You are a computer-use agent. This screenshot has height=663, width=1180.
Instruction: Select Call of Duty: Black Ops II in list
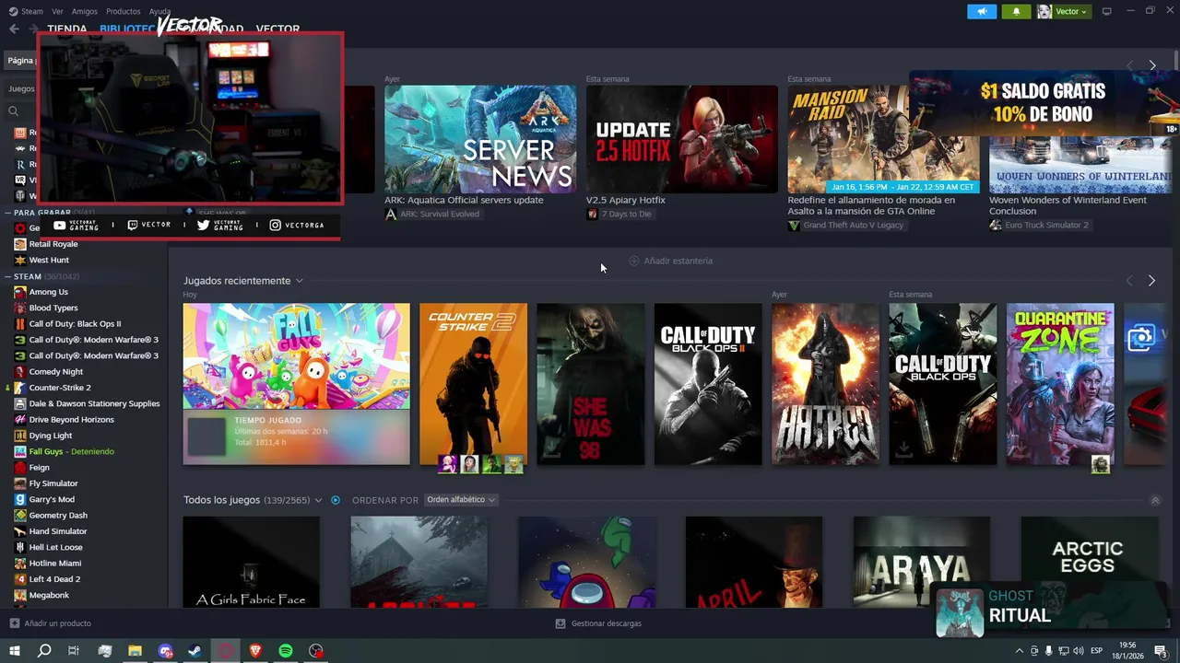tap(75, 324)
